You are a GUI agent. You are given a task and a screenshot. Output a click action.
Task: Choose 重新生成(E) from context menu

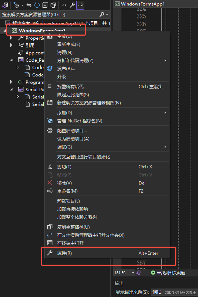[x=107, y=44]
